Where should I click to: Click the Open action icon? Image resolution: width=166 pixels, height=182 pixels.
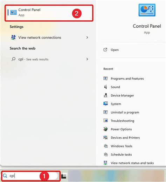click(x=105, y=50)
